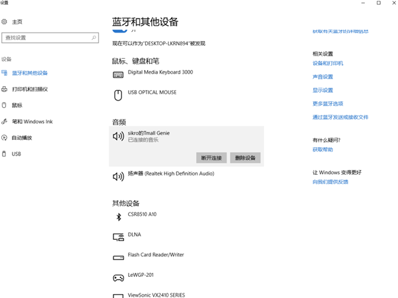Click the LeWGP-201 device icon

[118, 276]
